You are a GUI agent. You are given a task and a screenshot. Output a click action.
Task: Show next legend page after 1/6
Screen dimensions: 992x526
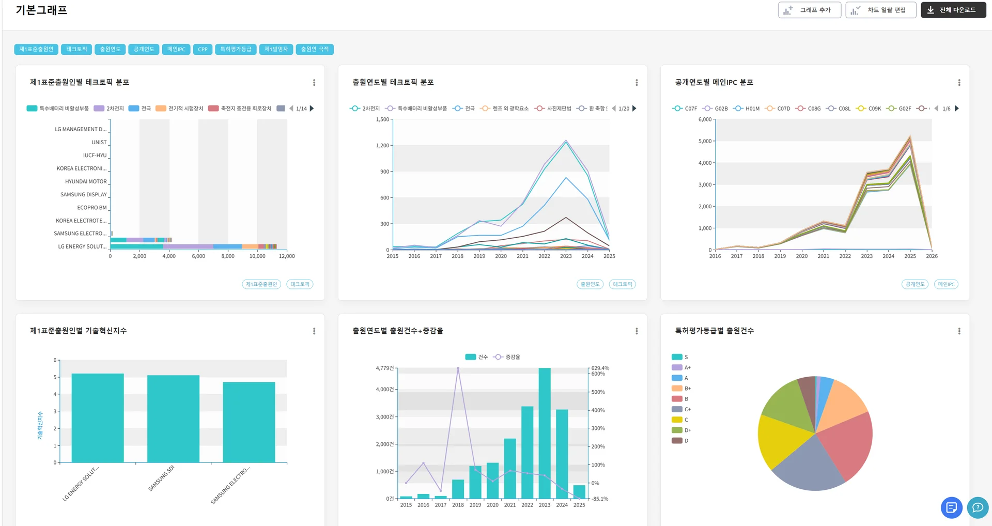(957, 109)
